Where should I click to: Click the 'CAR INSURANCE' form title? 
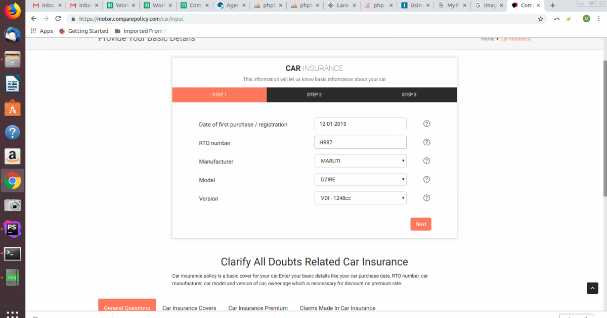tap(314, 68)
